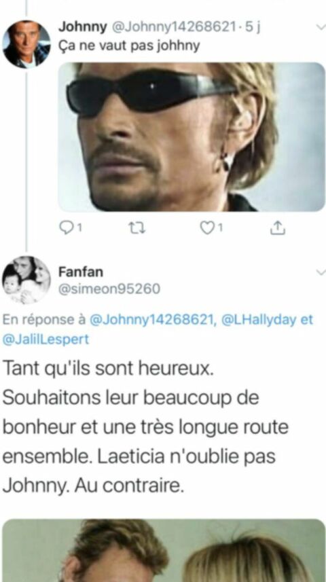Open Johnny's profile avatar

[26, 44]
